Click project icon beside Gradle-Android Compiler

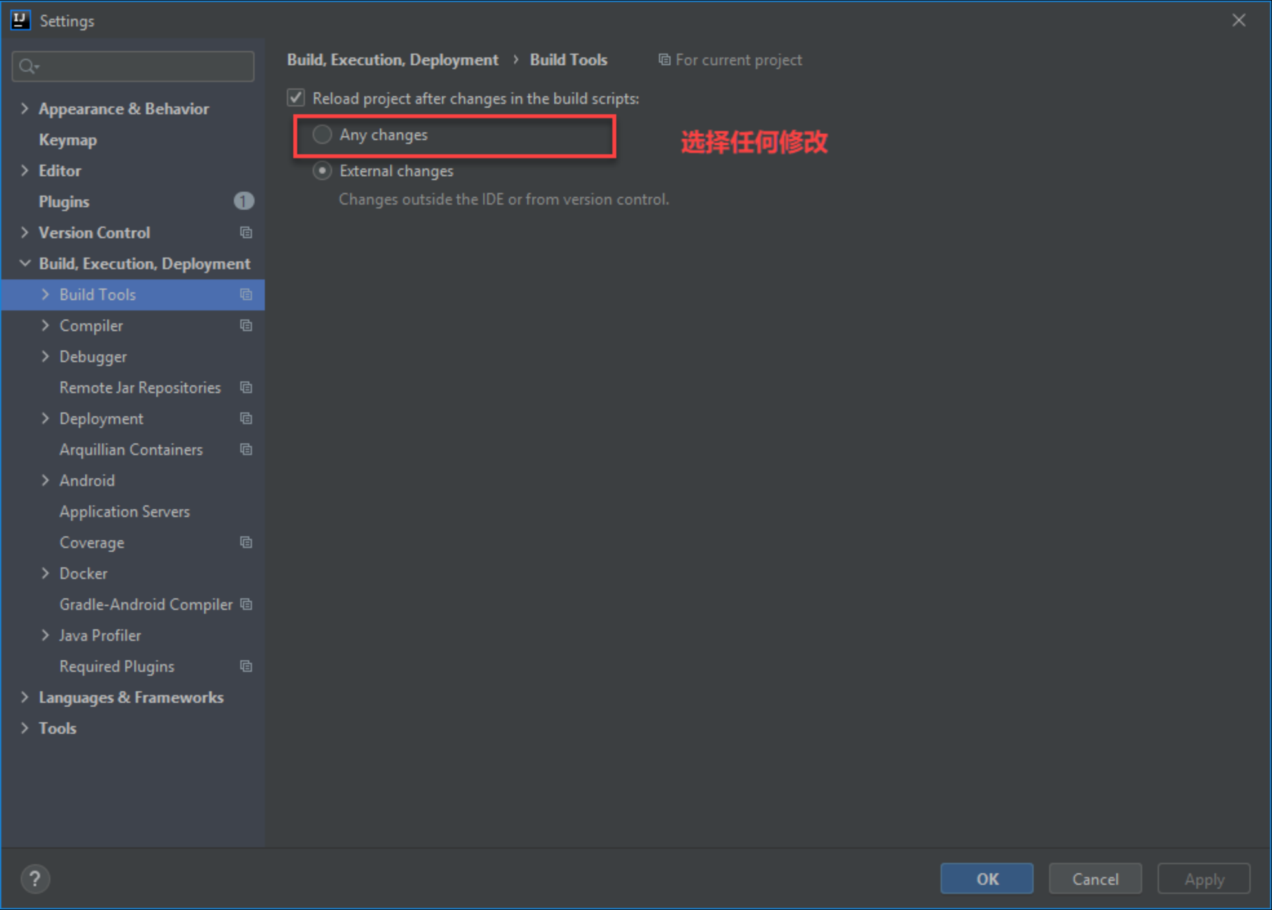246,604
